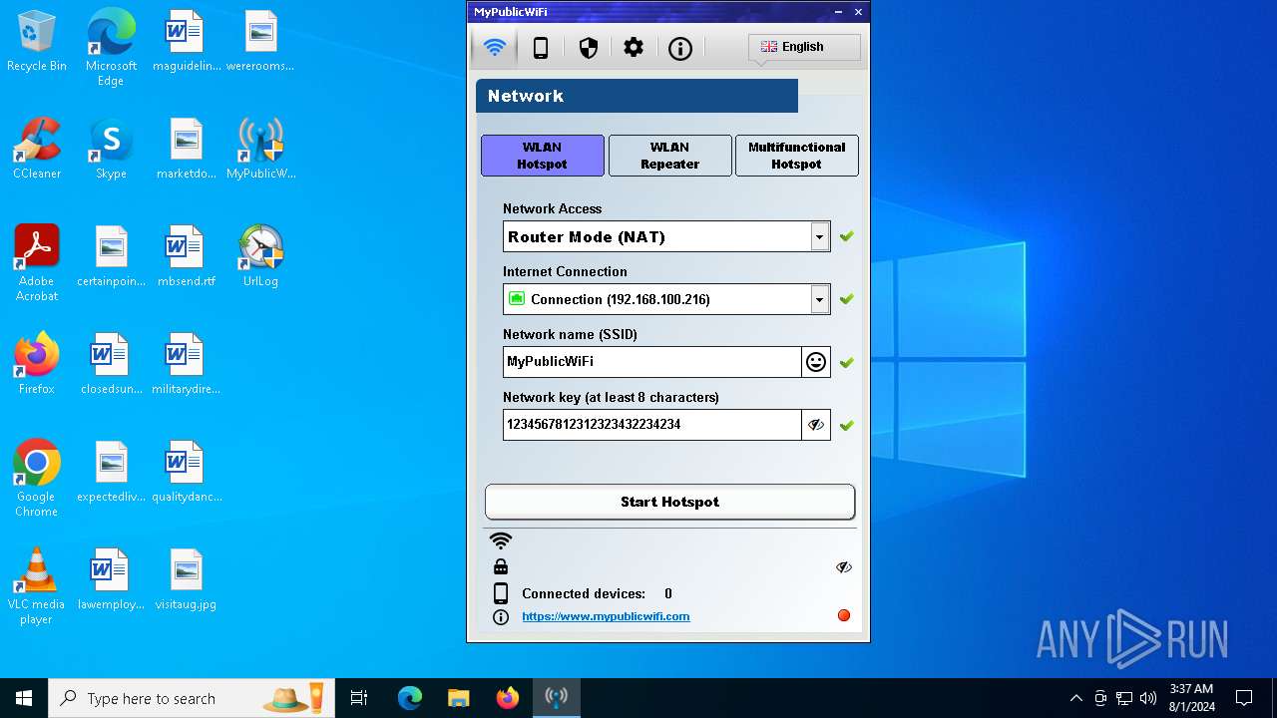
Task: Open the Recycle Bin desktop icon
Action: pyautogui.click(x=37, y=42)
